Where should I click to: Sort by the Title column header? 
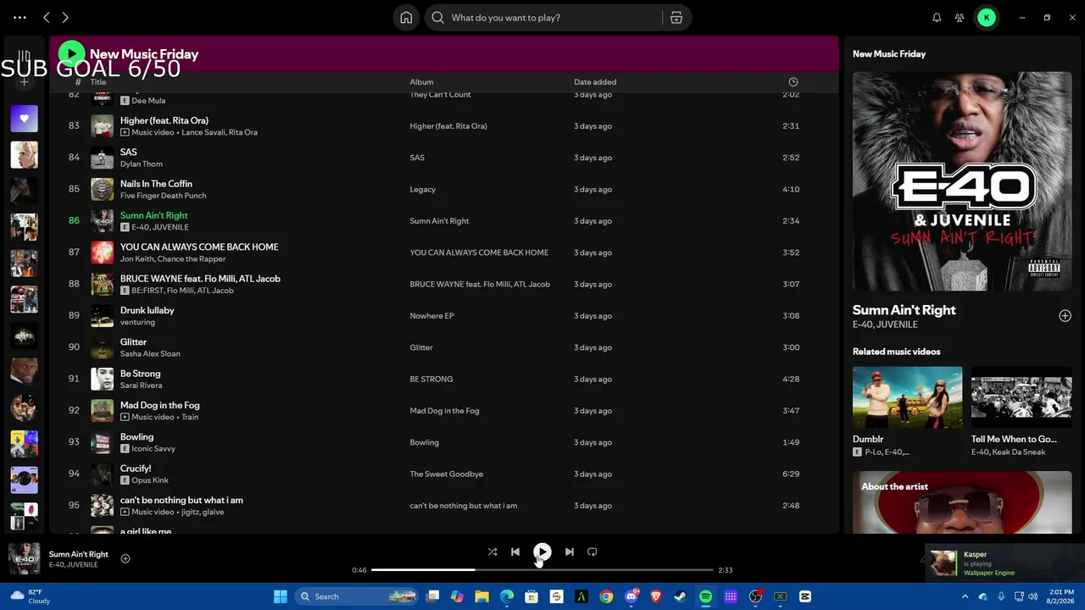(98, 82)
